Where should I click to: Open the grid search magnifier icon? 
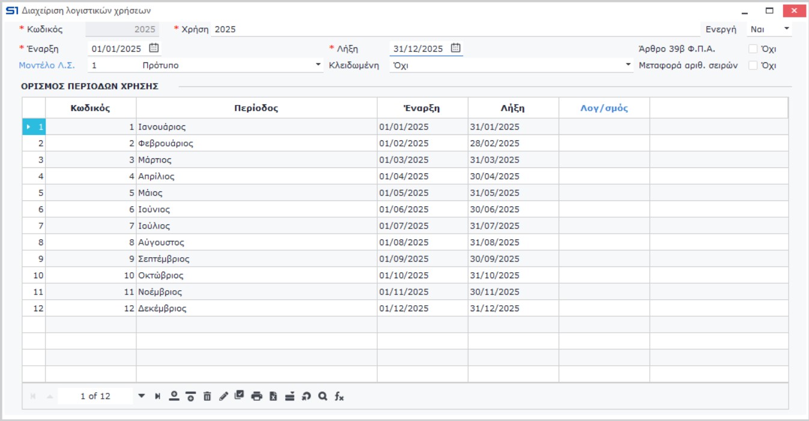pos(323,396)
